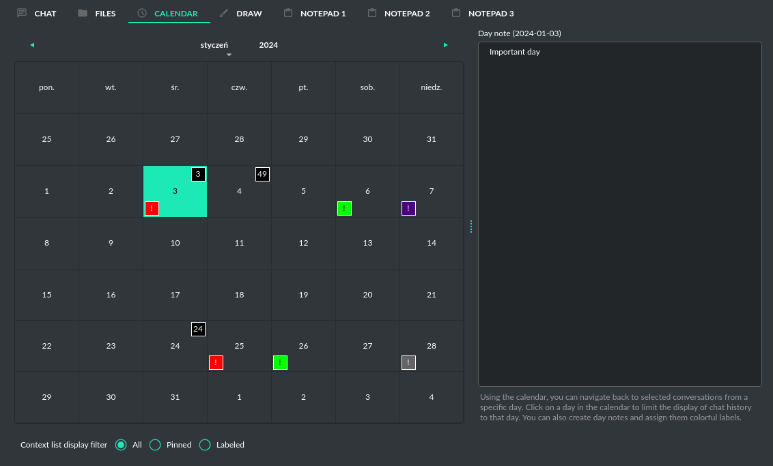Click the red label icon on January 25
Screen dimensions: 773x466
216,362
